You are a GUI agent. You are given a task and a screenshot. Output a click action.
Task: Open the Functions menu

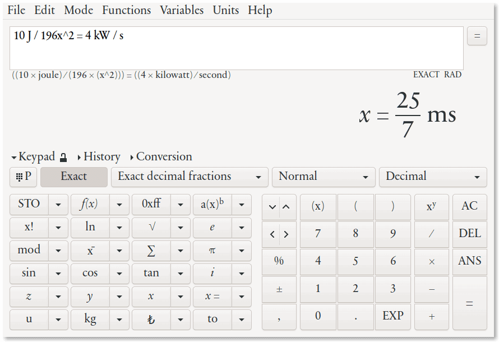126,10
